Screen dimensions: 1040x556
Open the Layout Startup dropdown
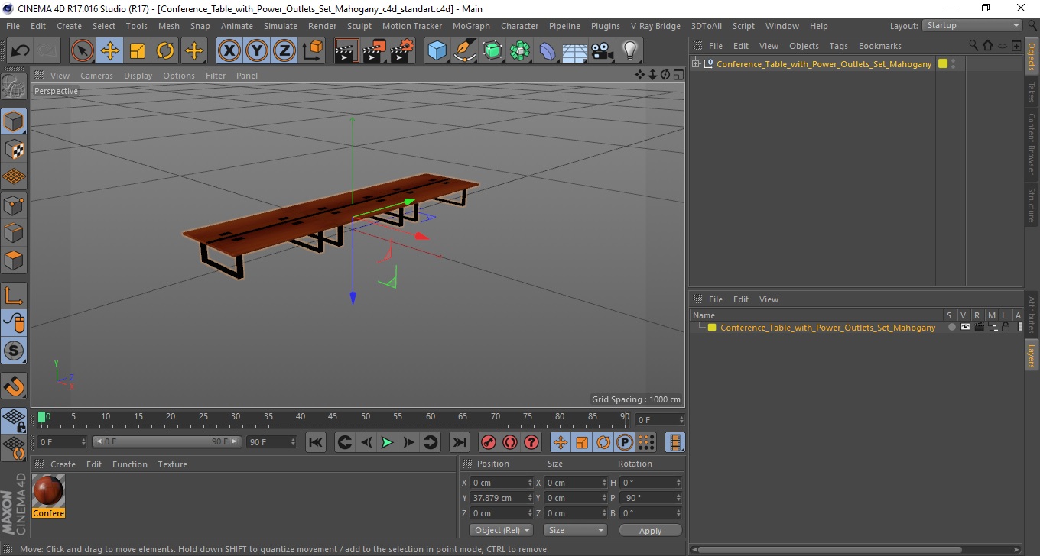[x=972, y=25]
